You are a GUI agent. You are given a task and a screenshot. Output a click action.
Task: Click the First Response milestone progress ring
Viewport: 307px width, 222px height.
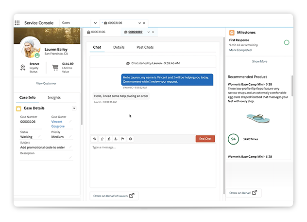tap(287, 42)
